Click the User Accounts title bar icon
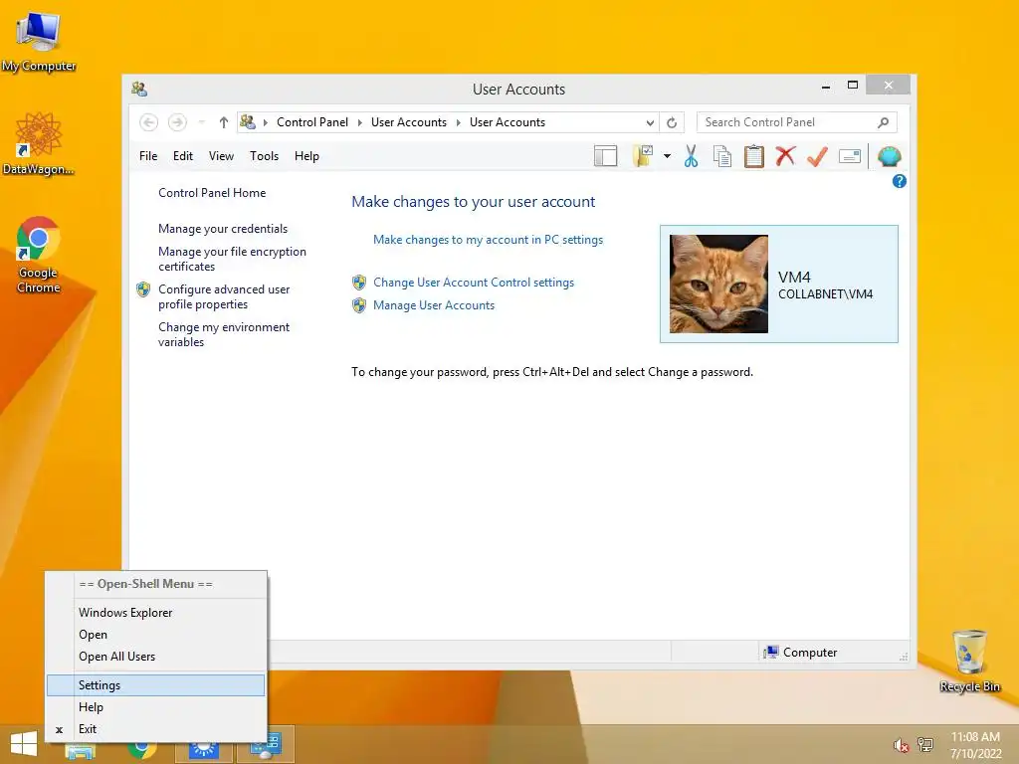This screenshot has height=764, width=1019. point(139,89)
